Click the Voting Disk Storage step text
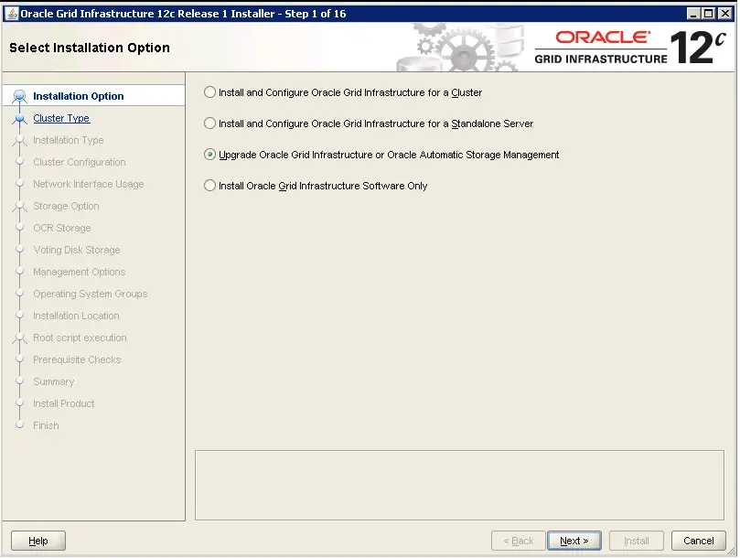 (x=77, y=250)
